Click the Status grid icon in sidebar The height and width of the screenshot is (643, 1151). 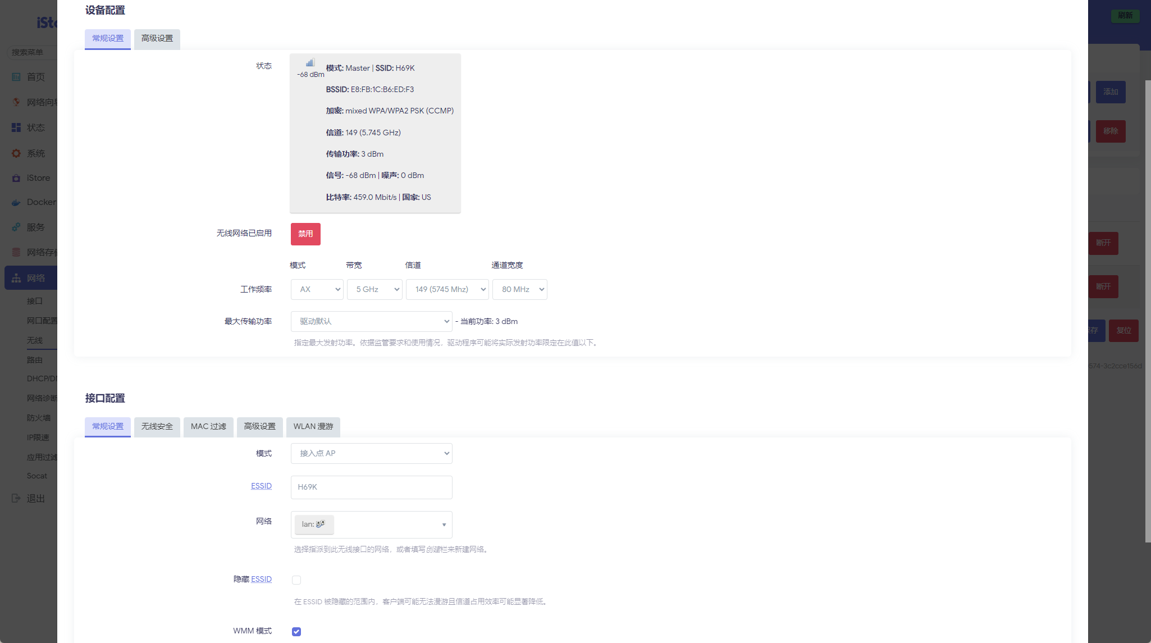pos(16,127)
